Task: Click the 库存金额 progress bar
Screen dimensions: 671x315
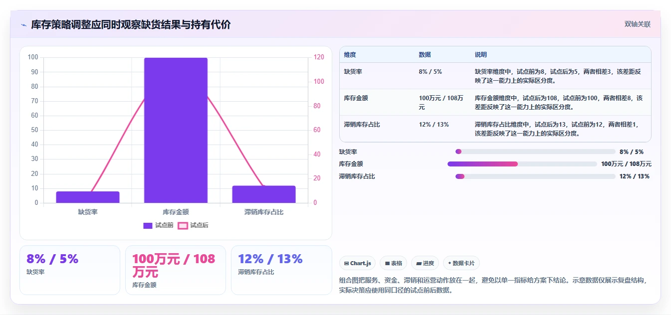Action: point(522,164)
